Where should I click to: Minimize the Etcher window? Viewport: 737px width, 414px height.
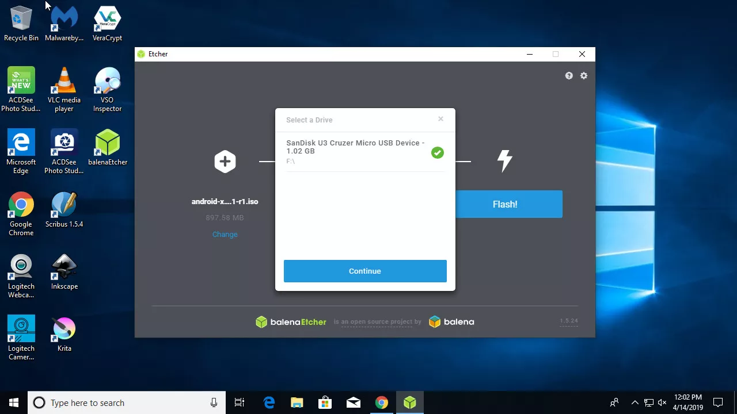coord(529,54)
